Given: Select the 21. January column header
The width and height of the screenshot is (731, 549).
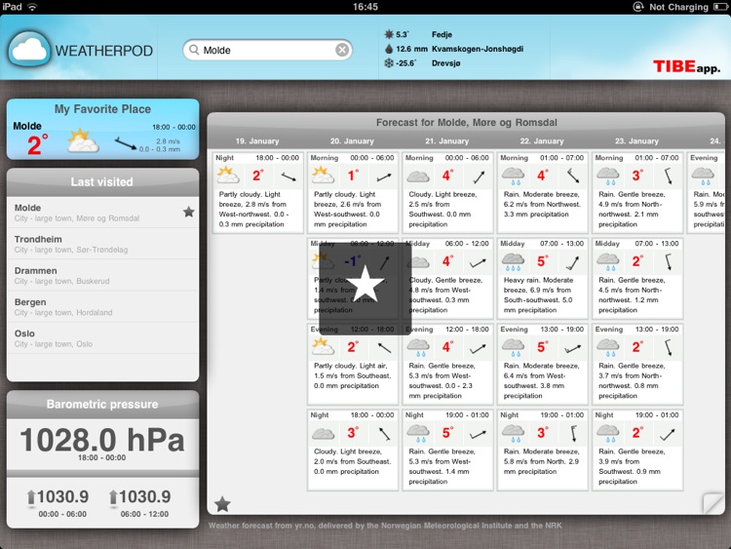Looking at the screenshot, I should point(447,140).
